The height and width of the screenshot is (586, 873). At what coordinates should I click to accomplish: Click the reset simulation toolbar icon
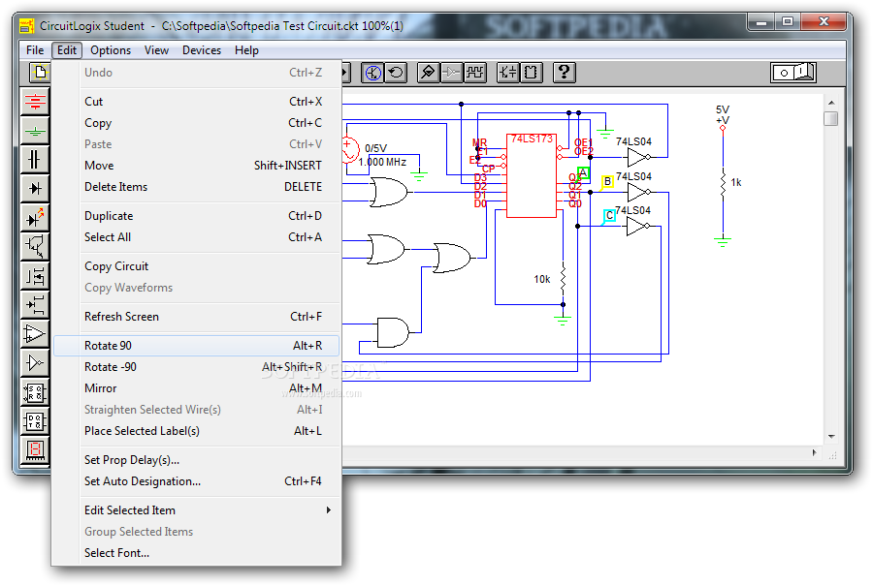[396, 73]
